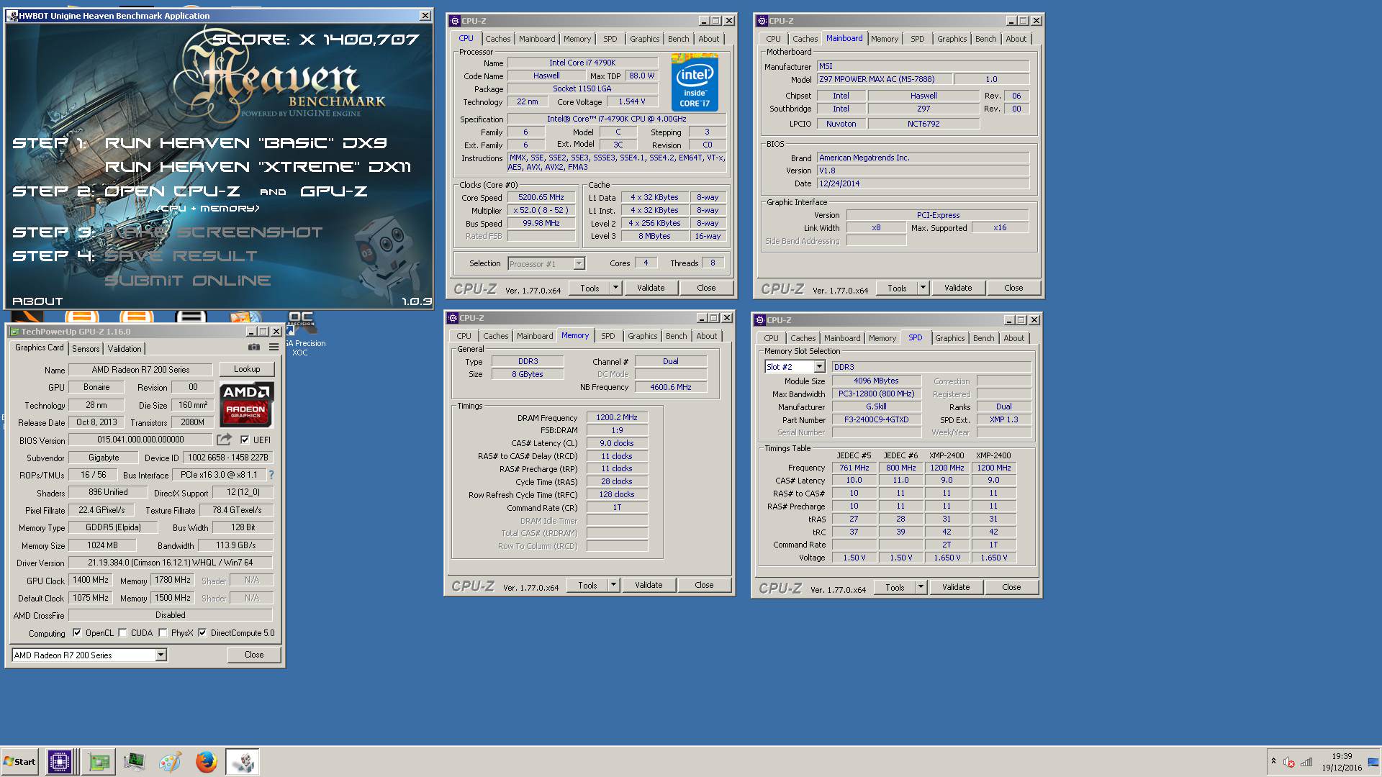Viewport: 1382px width, 777px height.
Task: Click the Close button in GPU-Z
Action: point(254,655)
